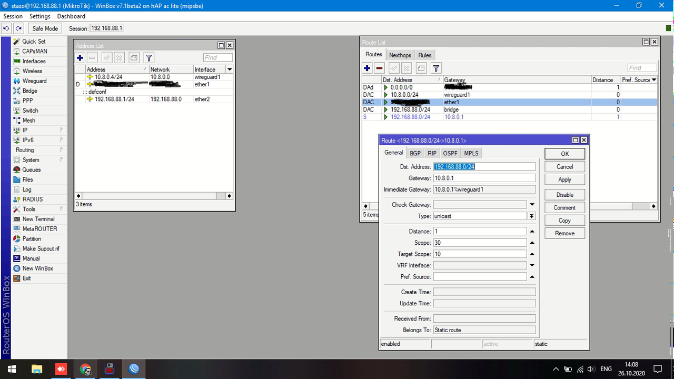Screen dimensions: 674x379
Task: Switch to MPLS tab in Route dialog
Action: click(471, 153)
